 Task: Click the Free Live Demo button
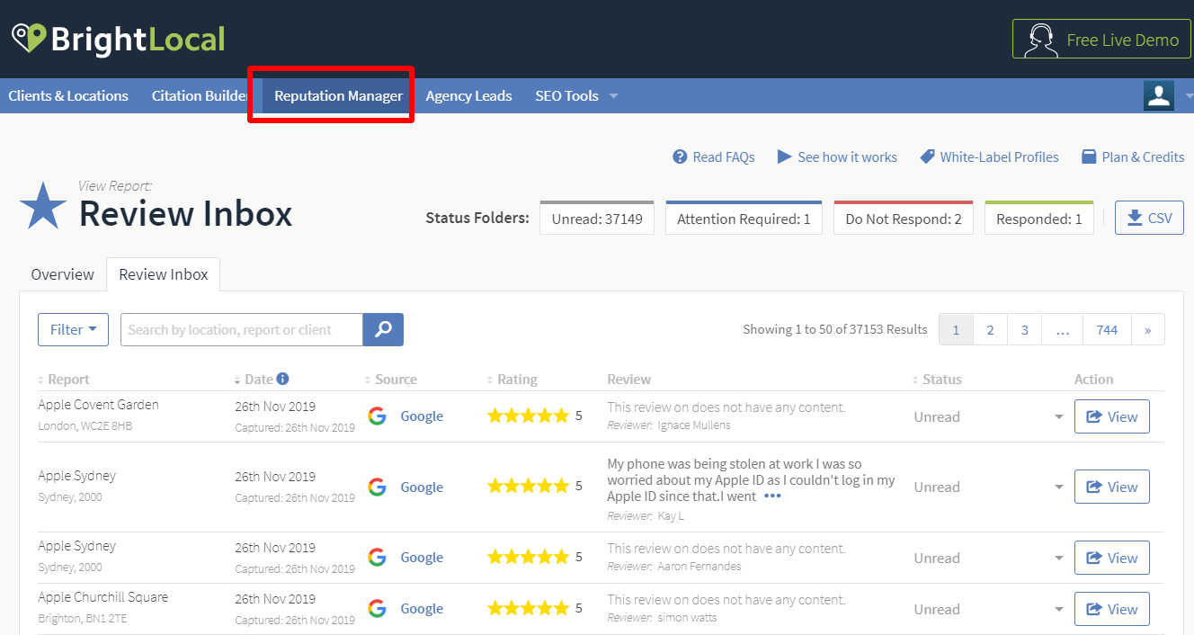(1101, 40)
